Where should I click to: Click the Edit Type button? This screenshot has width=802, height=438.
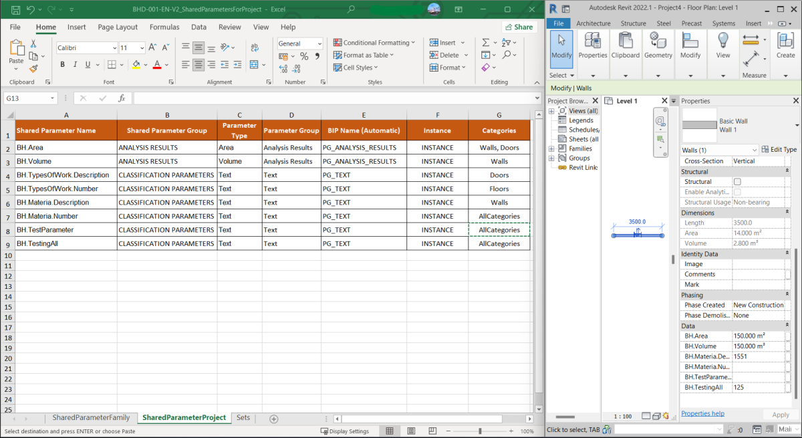(779, 150)
